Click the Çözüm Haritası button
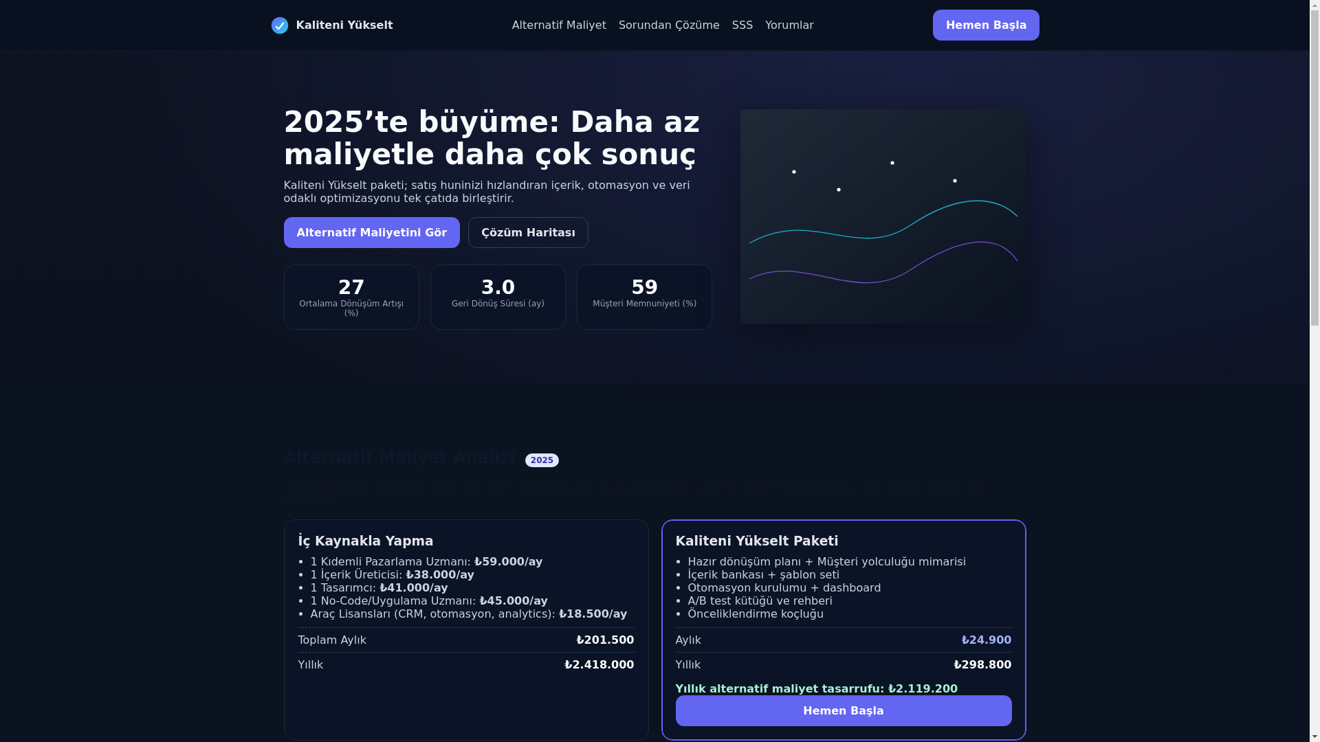Screen dimensions: 1320x742 (527, 233)
